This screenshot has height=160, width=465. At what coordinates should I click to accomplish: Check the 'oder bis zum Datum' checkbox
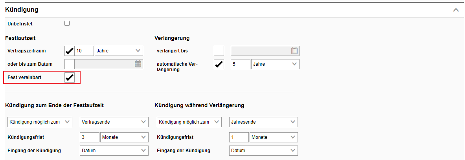click(x=69, y=64)
